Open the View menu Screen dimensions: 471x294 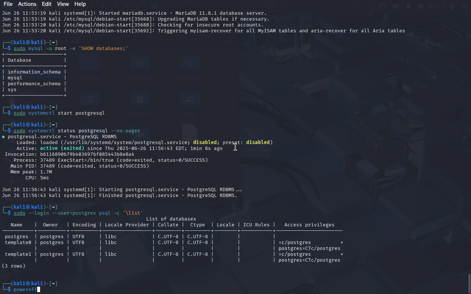tap(63, 4)
